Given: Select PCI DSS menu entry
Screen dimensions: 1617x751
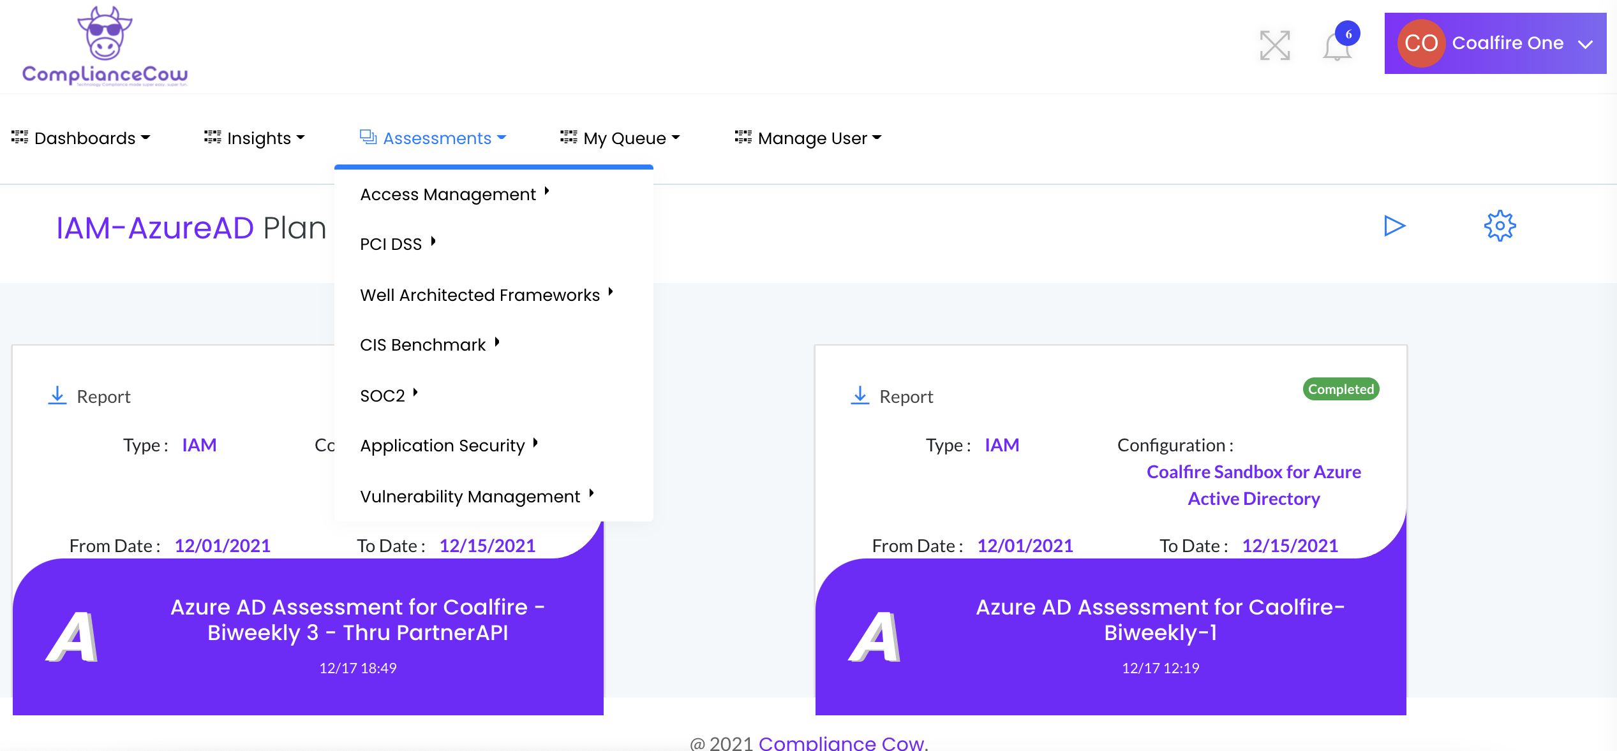Looking at the screenshot, I should pos(391,244).
